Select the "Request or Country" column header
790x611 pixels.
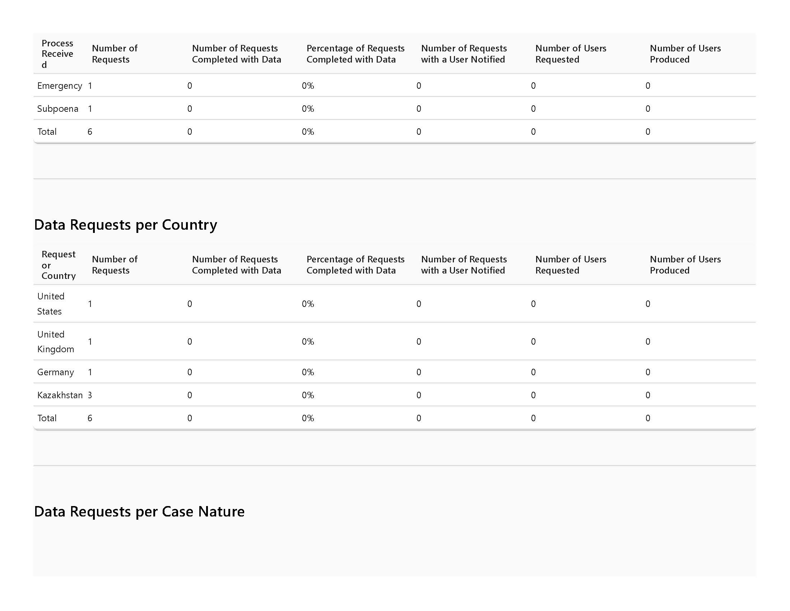point(59,265)
